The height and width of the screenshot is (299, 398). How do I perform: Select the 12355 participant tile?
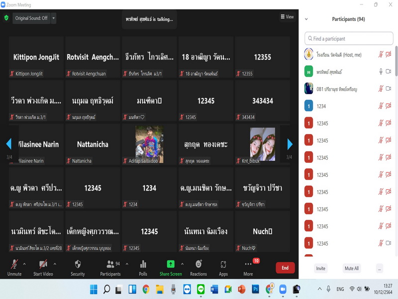pyautogui.click(x=263, y=57)
